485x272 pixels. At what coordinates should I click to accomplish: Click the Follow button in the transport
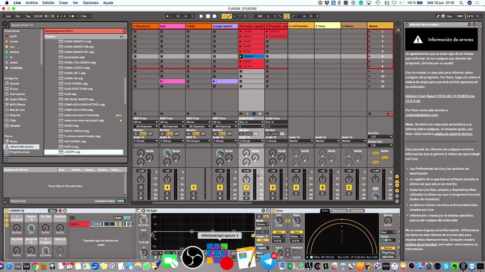(168, 16)
